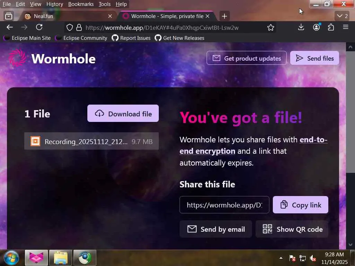Open the browser downloads panel
355x266 pixels.
[x=301, y=27]
